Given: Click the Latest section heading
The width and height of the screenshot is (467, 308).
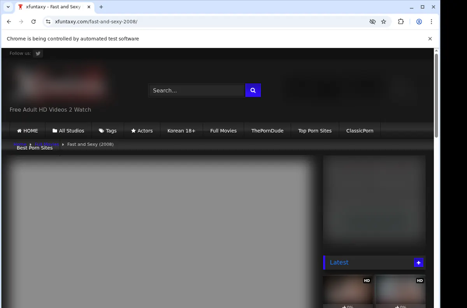Looking at the screenshot, I should [x=339, y=262].
